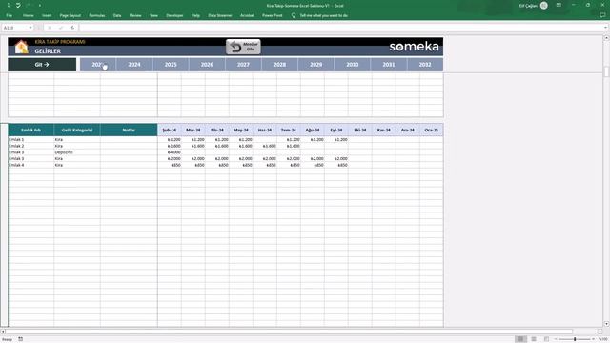Click the Git arrow button
The image size is (610, 343).
point(42,65)
